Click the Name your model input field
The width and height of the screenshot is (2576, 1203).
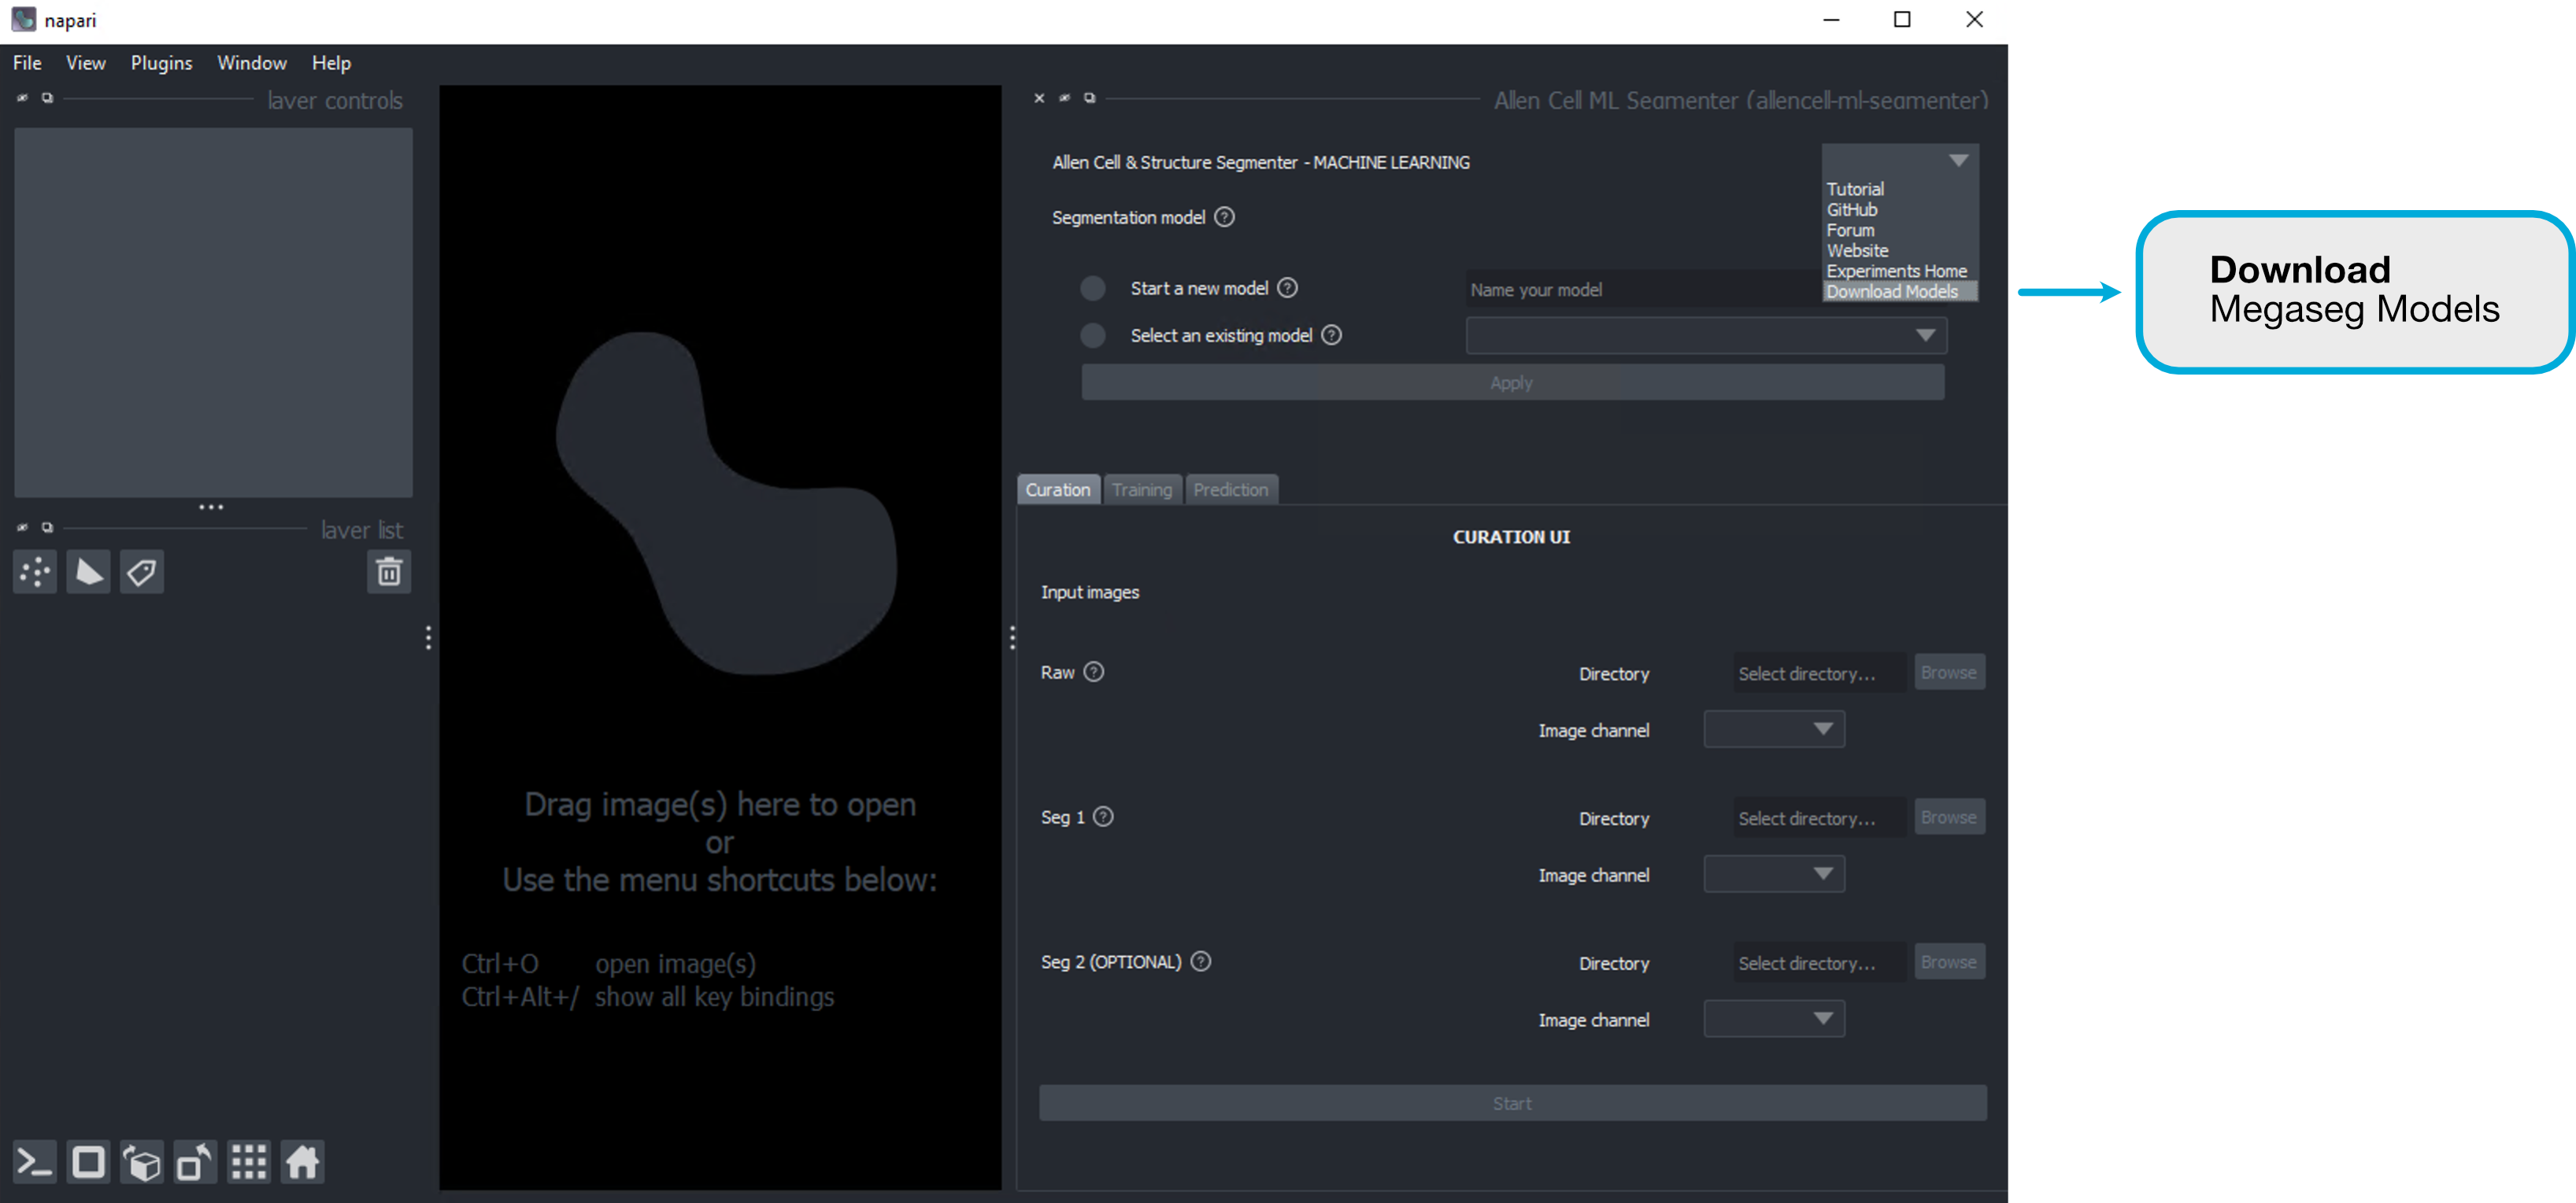click(x=1627, y=289)
